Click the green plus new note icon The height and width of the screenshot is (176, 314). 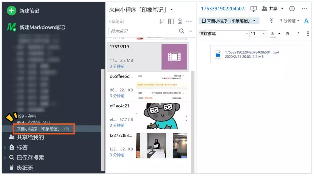tap(12, 10)
